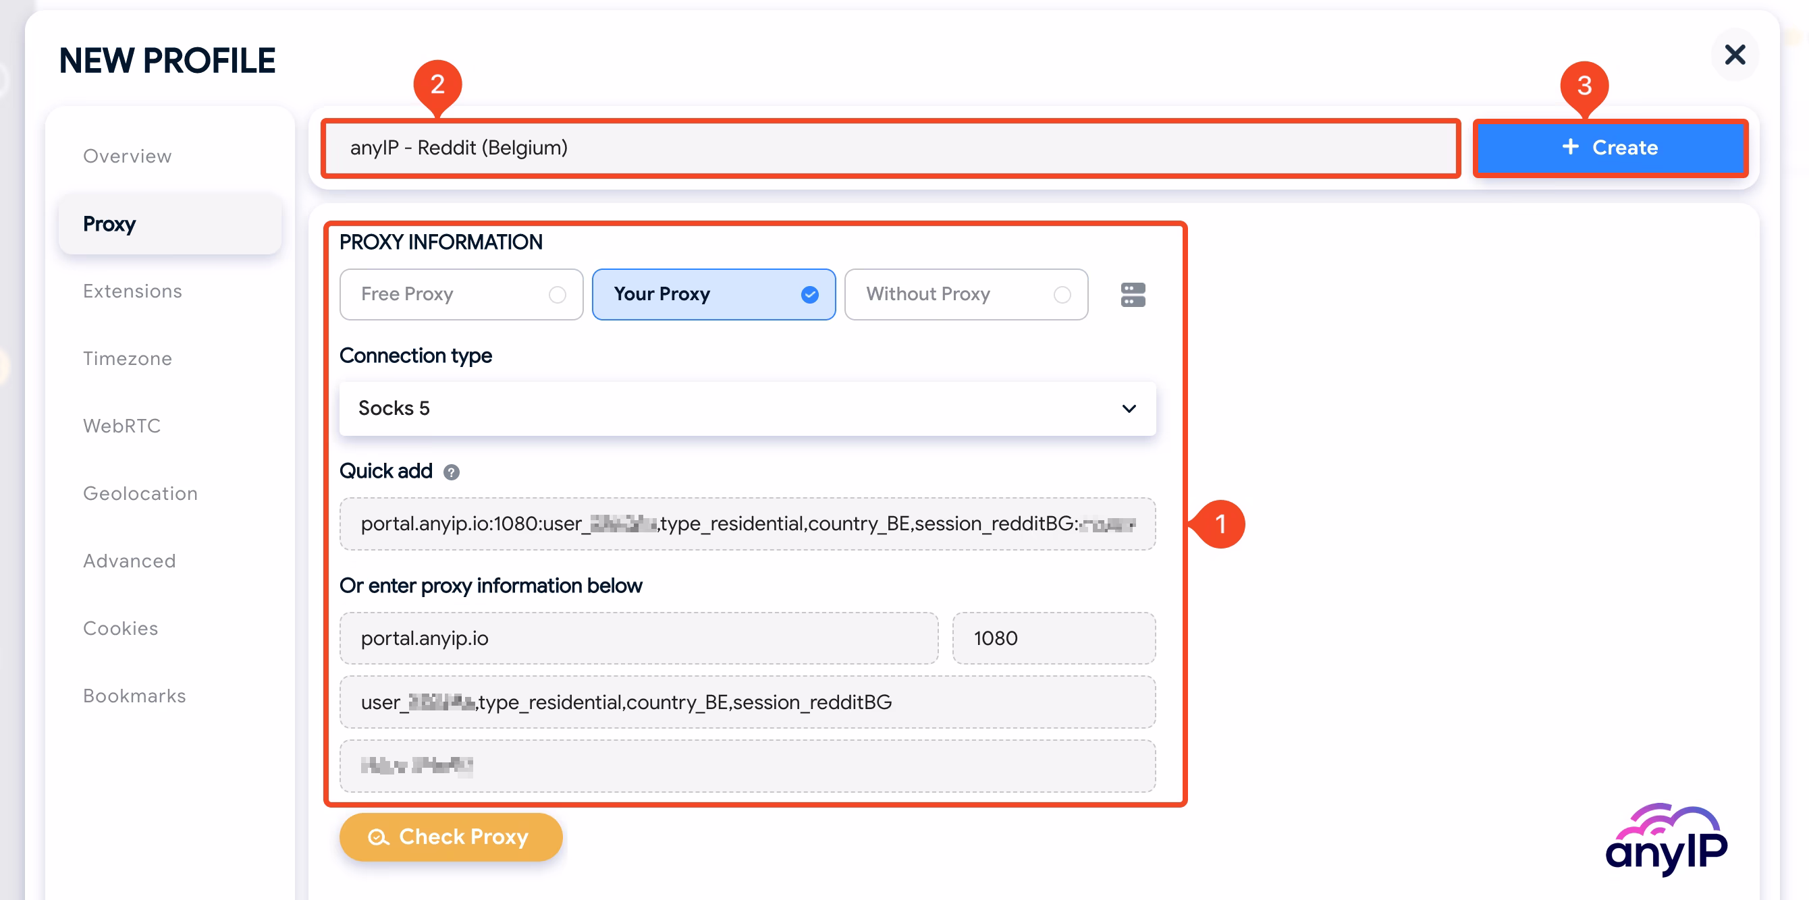Screen dimensions: 1809x900
Task: Open the Advanced section
Action: tap(129, 560)
